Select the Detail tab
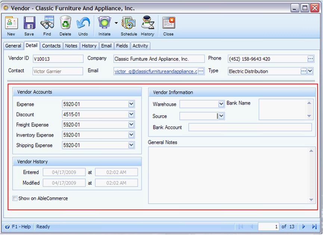Viewport: 323px width, 235px height. point(31,45)
